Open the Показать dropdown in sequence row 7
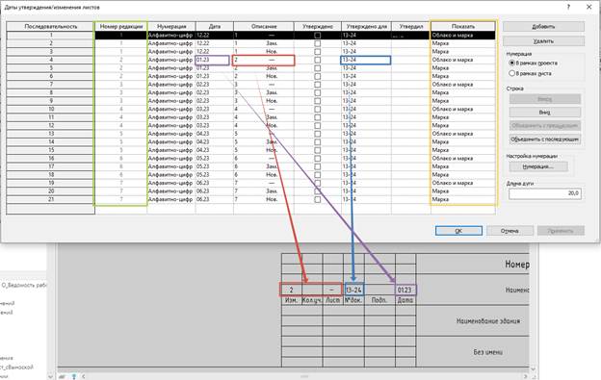The width and height of the screenshot is (601, 380). coord(463,85)
